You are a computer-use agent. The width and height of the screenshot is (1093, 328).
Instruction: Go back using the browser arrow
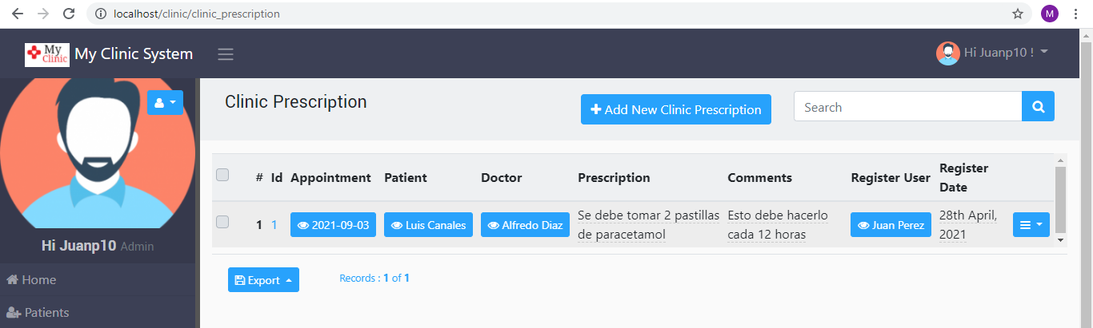tap(17, 14)
